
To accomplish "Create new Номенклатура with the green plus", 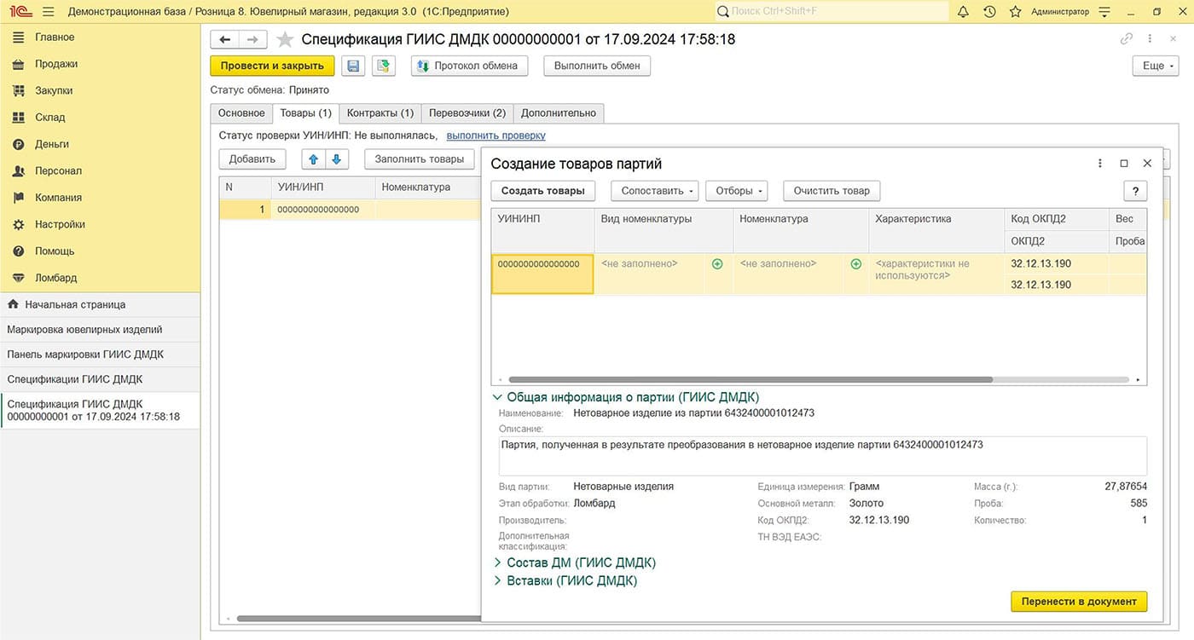I will pos(856,264).
